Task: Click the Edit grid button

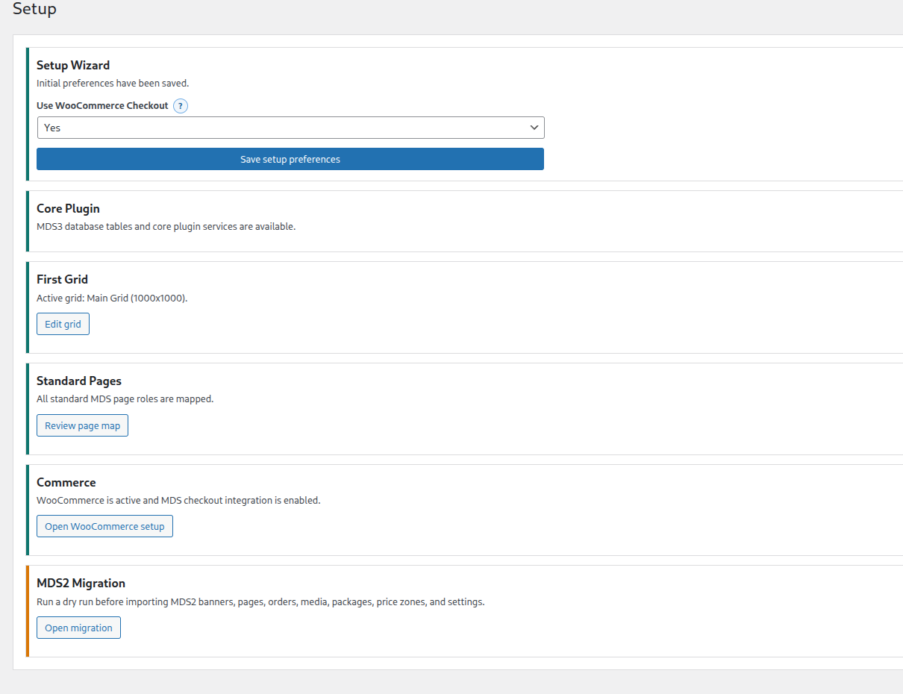Action: [63, 325]
